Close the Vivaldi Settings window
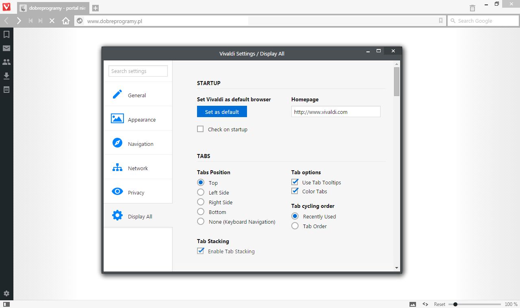 tap(393, 51)
